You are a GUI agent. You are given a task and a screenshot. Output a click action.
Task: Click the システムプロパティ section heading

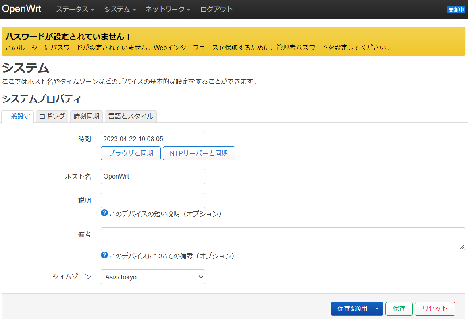42,99
